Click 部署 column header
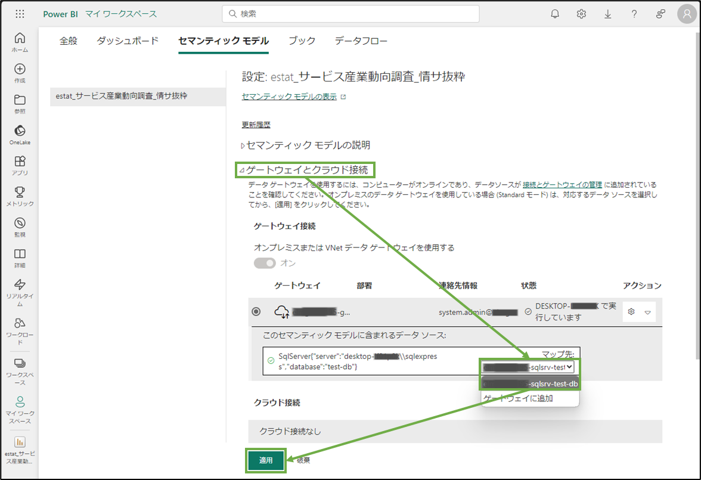Image resolution: width=701 pixels, height=480 pixels. click(364, 286)
